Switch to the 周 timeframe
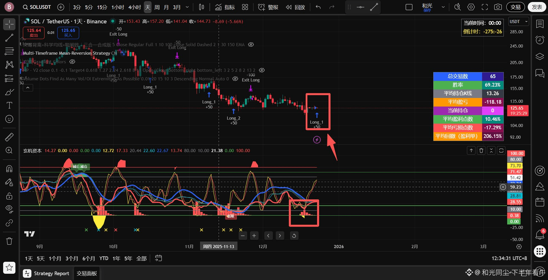This screenshot has width=548, height=280. point(157,7)
